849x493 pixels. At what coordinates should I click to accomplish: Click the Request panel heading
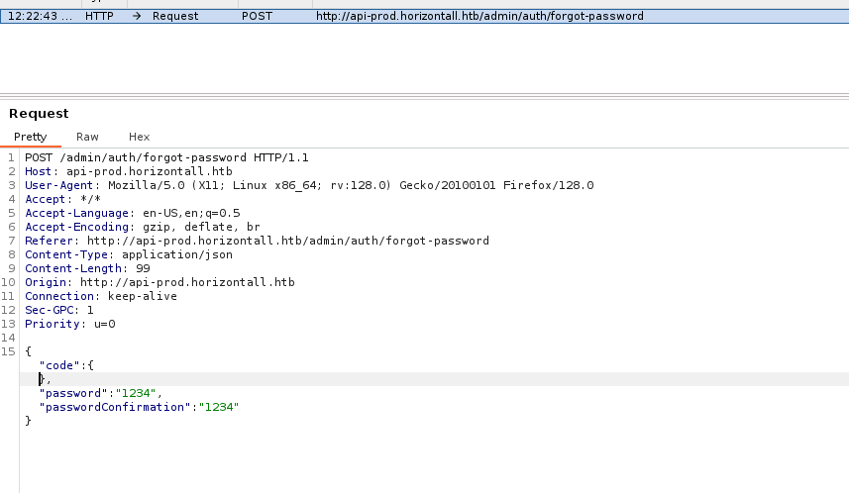point(39,114)
